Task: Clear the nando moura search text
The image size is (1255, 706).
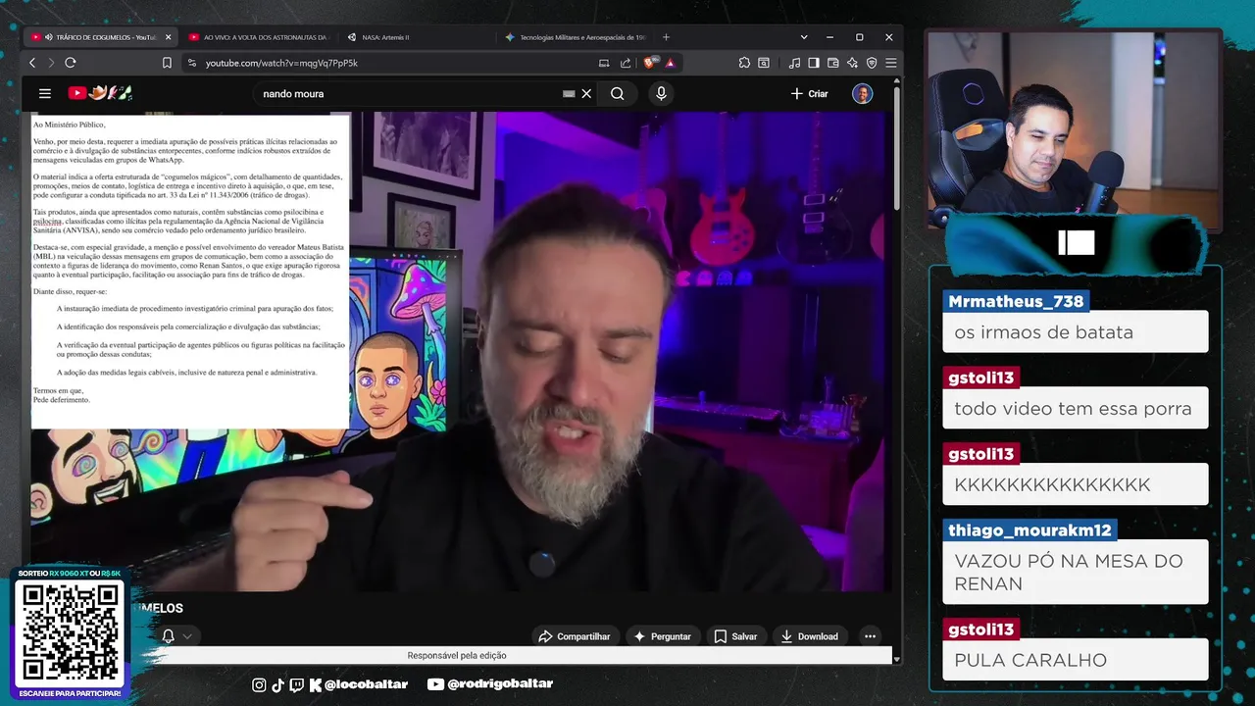Action: (586, 94)
